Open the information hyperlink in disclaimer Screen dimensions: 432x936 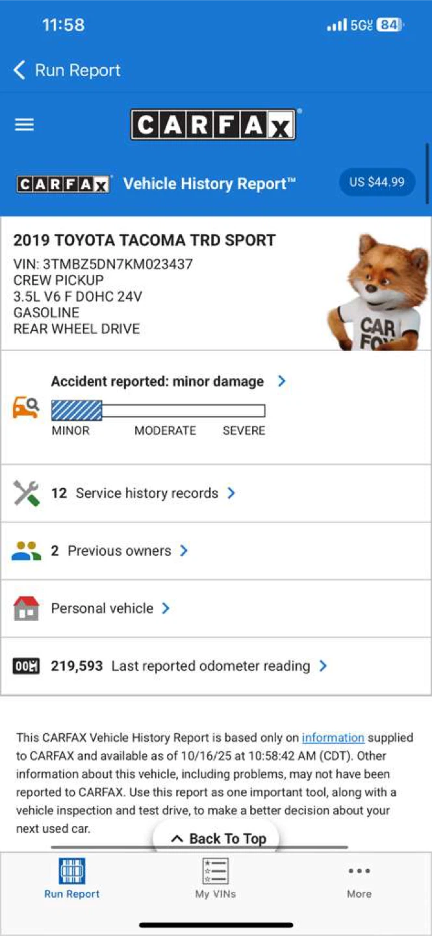333,738
